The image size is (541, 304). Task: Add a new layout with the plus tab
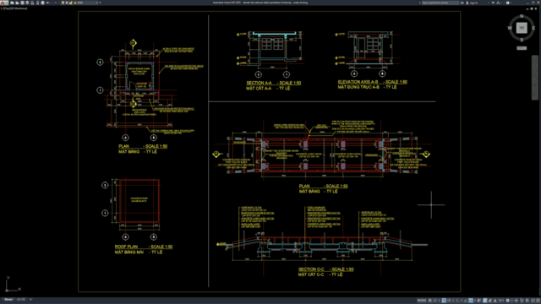[30, 300]
